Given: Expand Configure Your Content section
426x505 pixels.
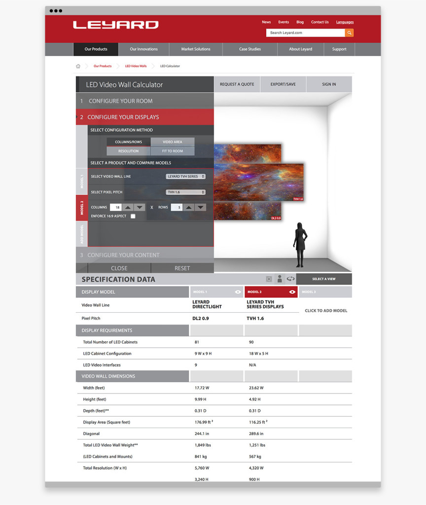Looking at the screenshot, I should pyautogui.click(x=145, y=255).
